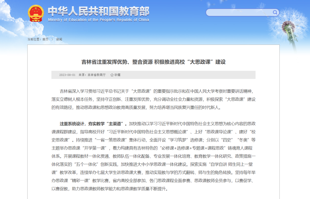
Task: Click the search magnifier icon
Action: (275, 12)
